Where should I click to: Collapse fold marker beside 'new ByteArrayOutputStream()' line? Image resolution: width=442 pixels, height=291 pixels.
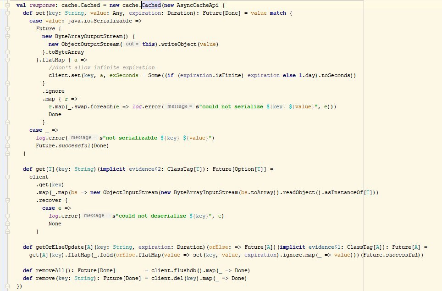(x=8, y=36)
